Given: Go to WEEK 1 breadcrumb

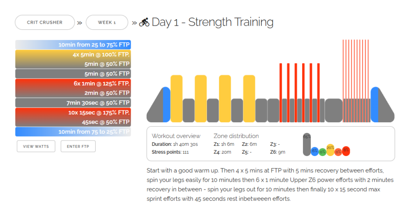Looking at the screenshot, I should tap(107, 22).
